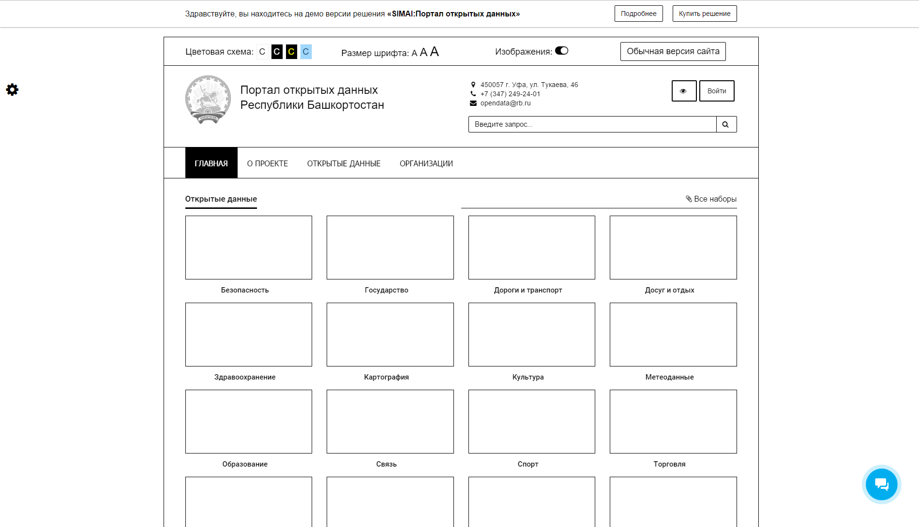This screenshot has width=919, height=527.
Task: Click the Bashkortostan coat of arms logo
Action: click(208, 99)
